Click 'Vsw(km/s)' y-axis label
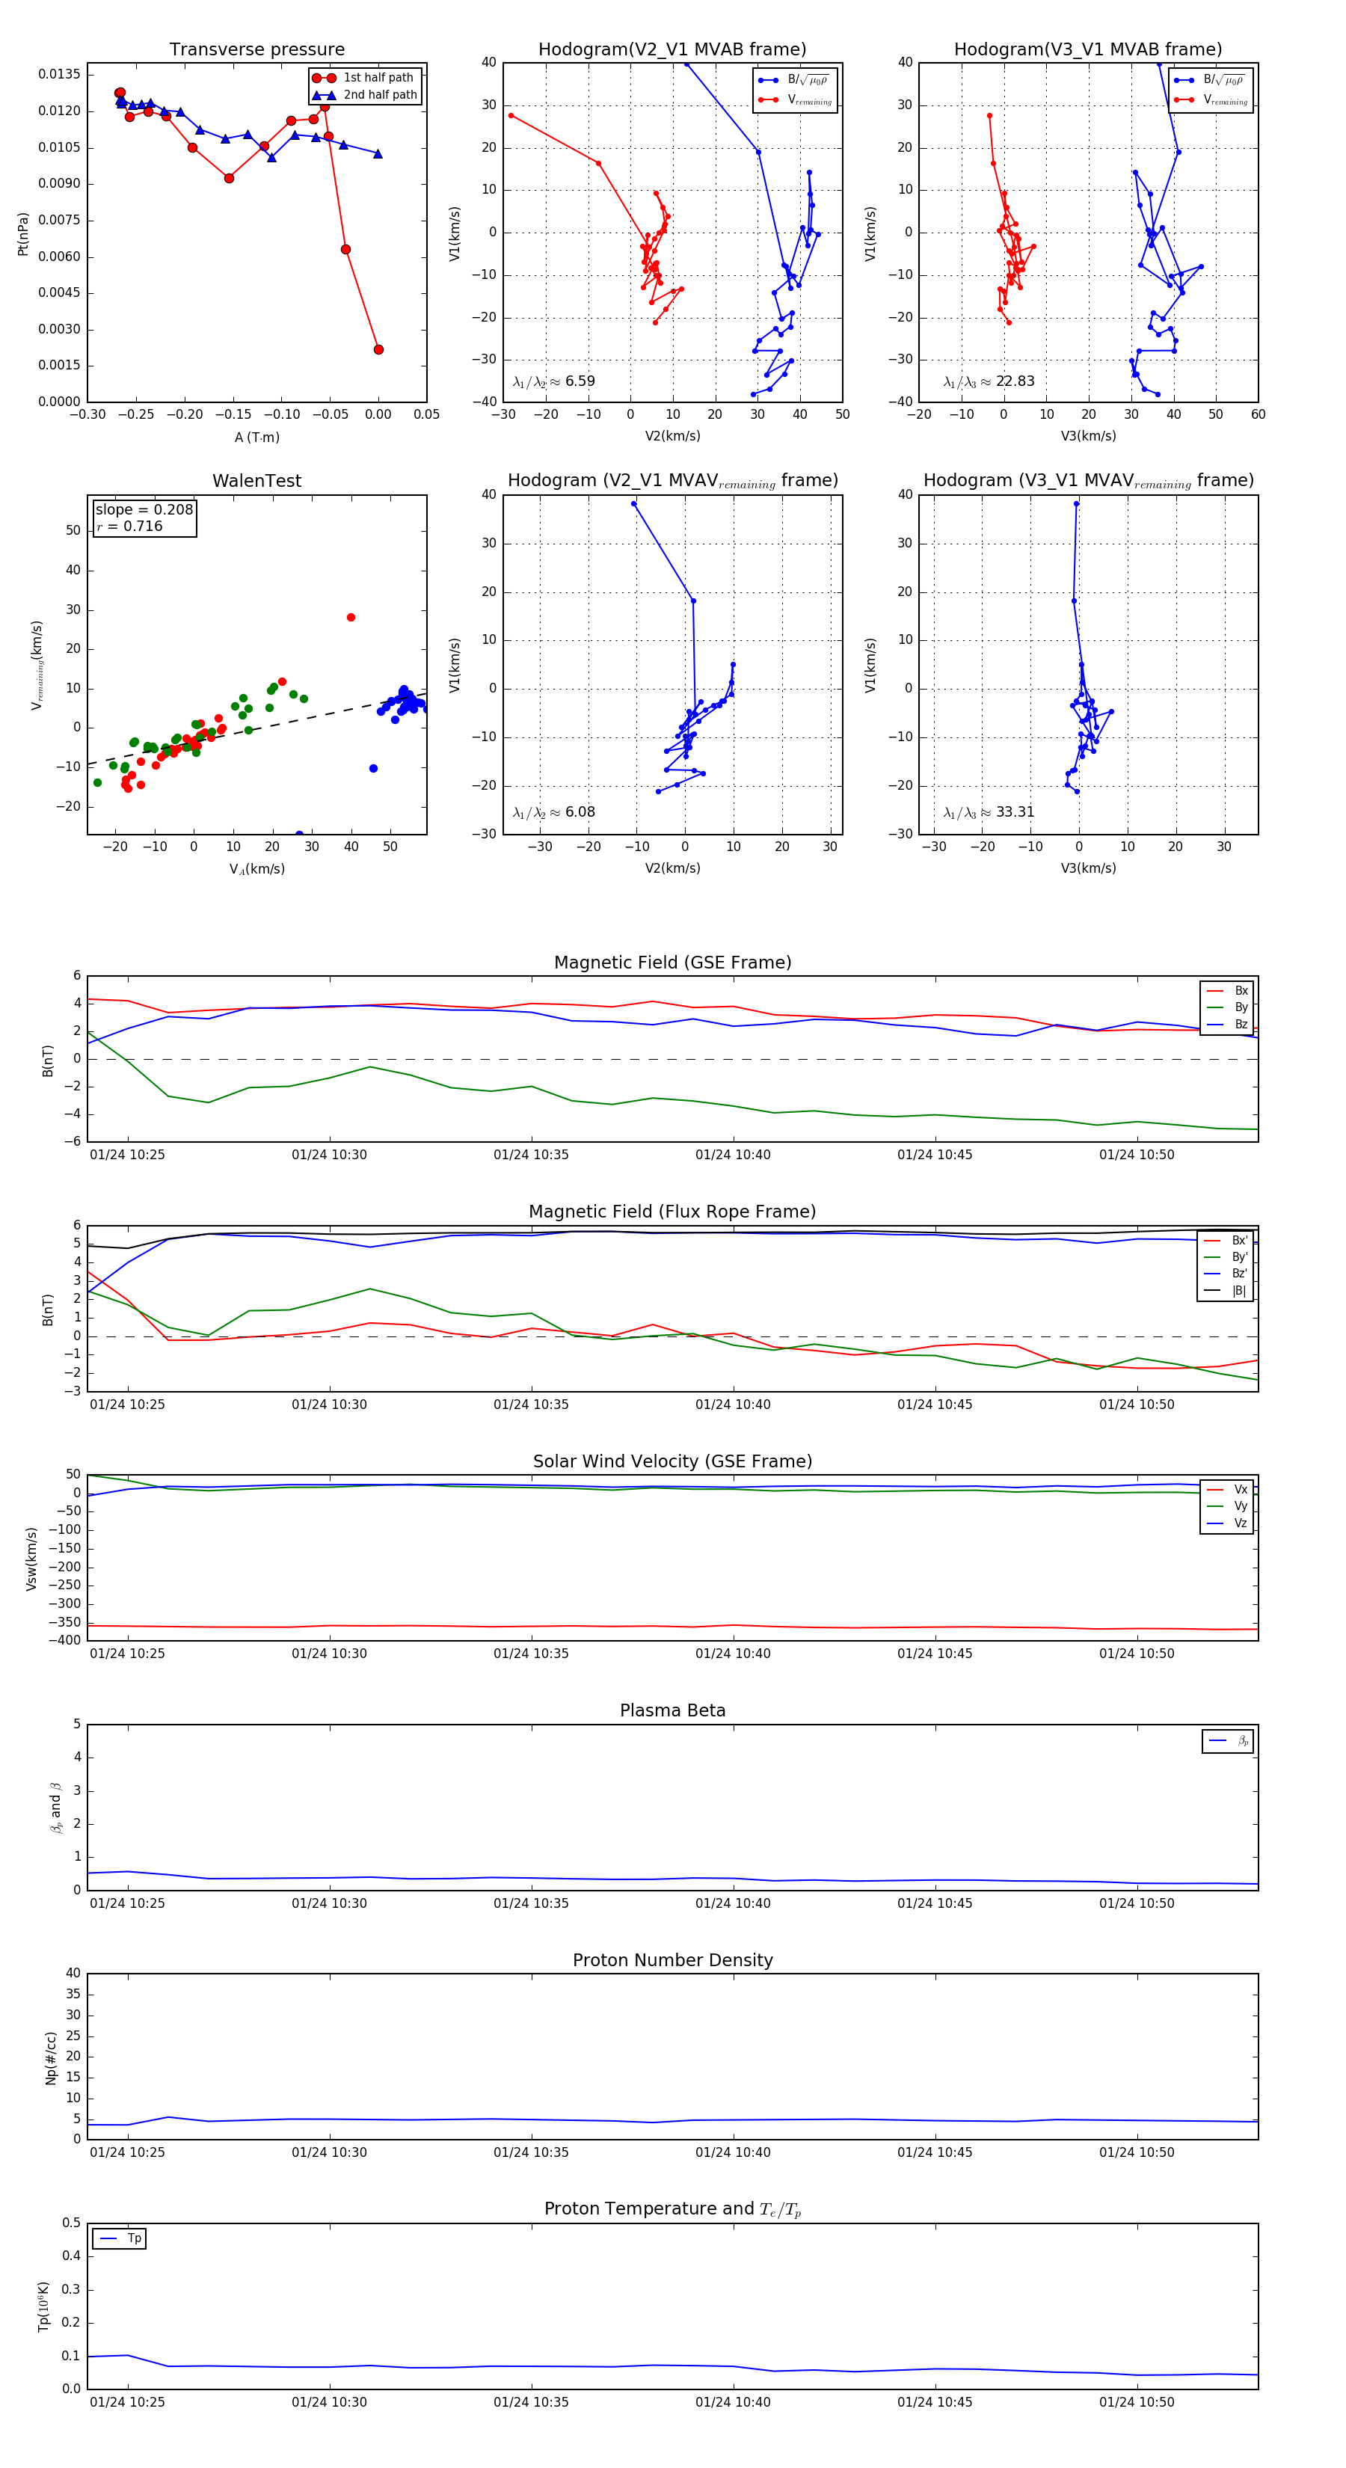1346x2468 pixels. pyautogui.click(x=31, y=1559)
